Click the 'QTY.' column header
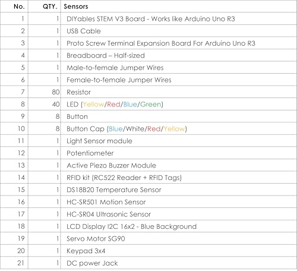 coord(50,7)
